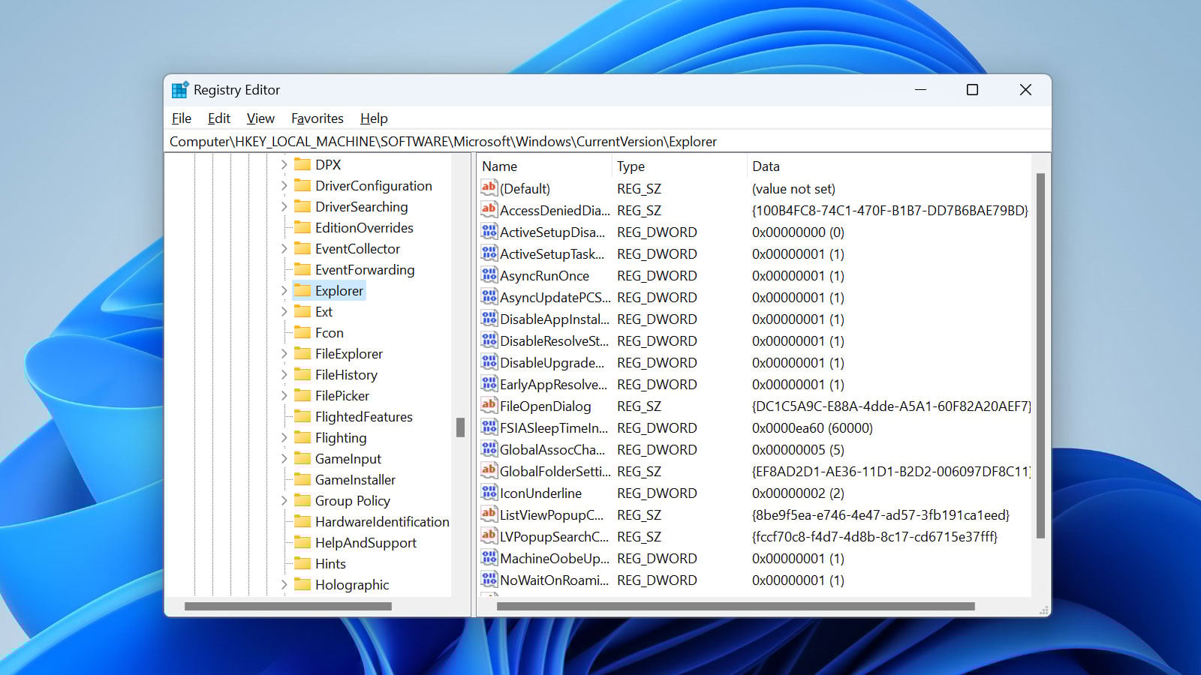The height and width of the screenshot is (675, 1201).
Task: Click the REG_DWORD icon beside AsyncRunOnce
Action: (x=489, y=275)
